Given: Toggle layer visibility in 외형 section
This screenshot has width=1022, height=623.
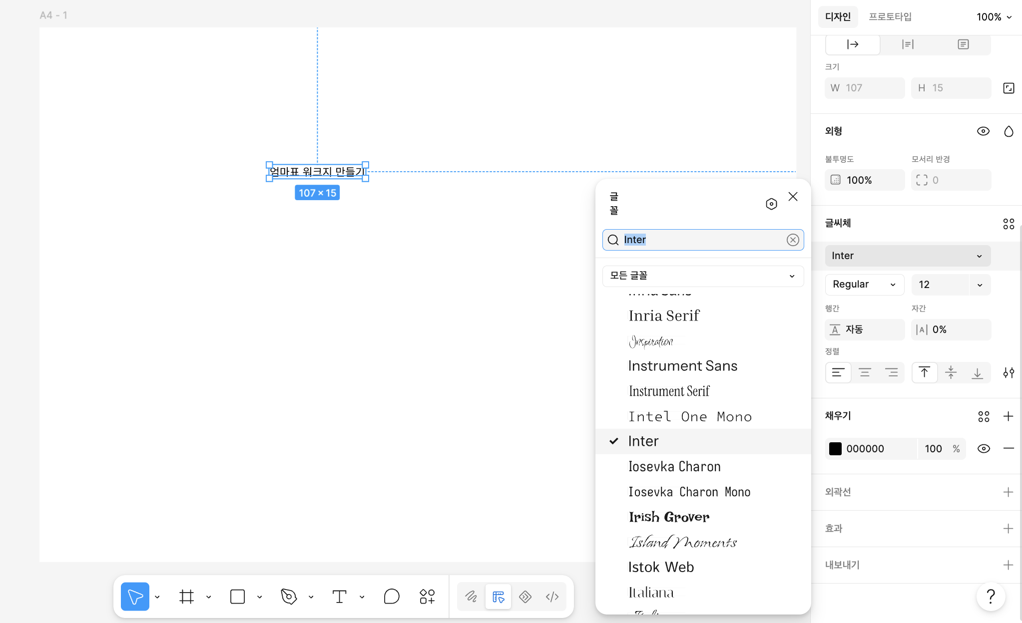Looking at the screenshot, I should pos(983,131).
